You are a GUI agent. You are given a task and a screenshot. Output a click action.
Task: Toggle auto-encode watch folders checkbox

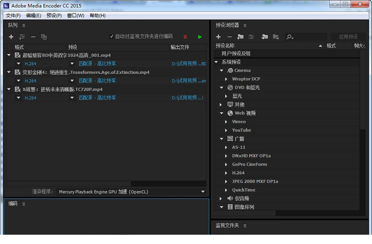click(x=111, y=37)
